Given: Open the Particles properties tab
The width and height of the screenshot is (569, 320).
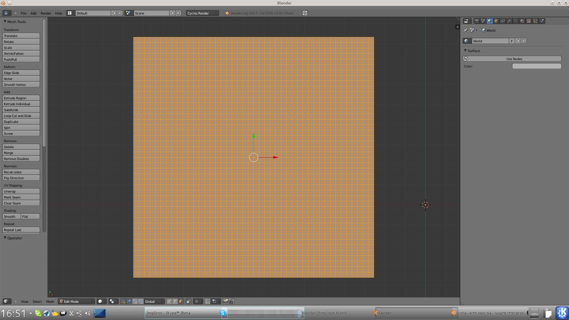Looking at the screenshot, I should point(535,21).
